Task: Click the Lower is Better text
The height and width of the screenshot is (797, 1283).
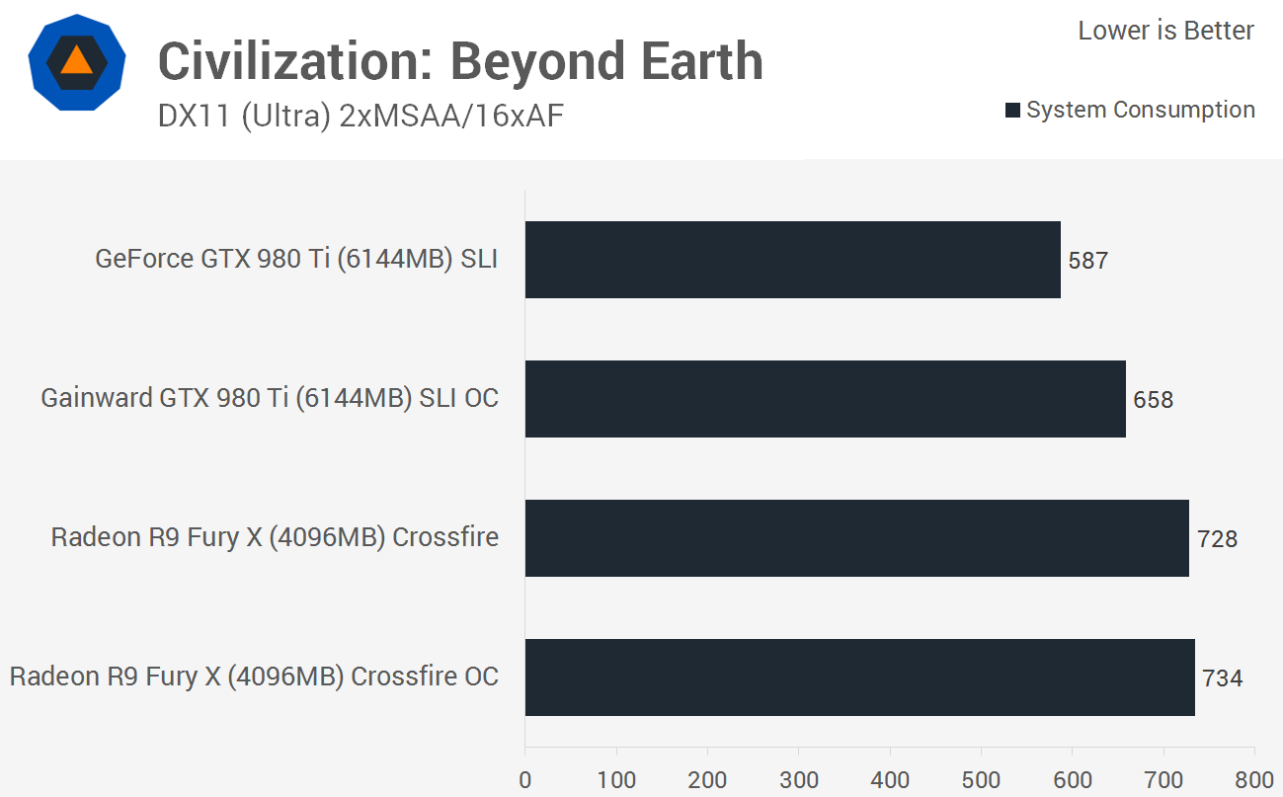Action: tap(1165, 31)
